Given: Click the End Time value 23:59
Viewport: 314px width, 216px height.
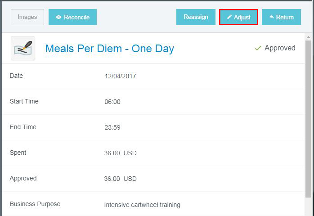Looking at the screenshot, I should click(x=112, y=127).
